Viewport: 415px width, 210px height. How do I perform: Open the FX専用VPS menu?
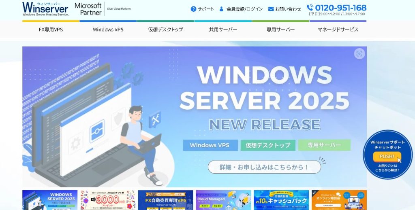click(x=51, y=30)
